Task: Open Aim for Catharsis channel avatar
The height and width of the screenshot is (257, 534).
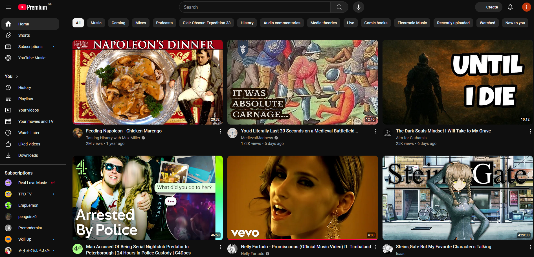Action: 388,133
